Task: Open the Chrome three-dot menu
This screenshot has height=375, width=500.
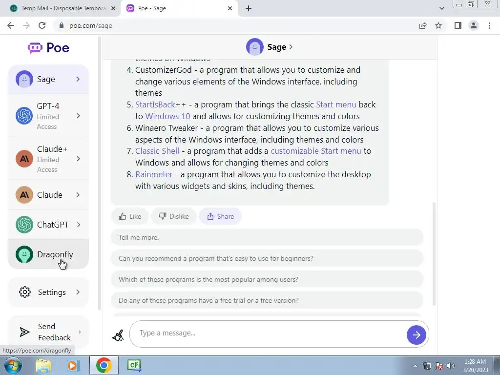Action: tap(489, 25)
